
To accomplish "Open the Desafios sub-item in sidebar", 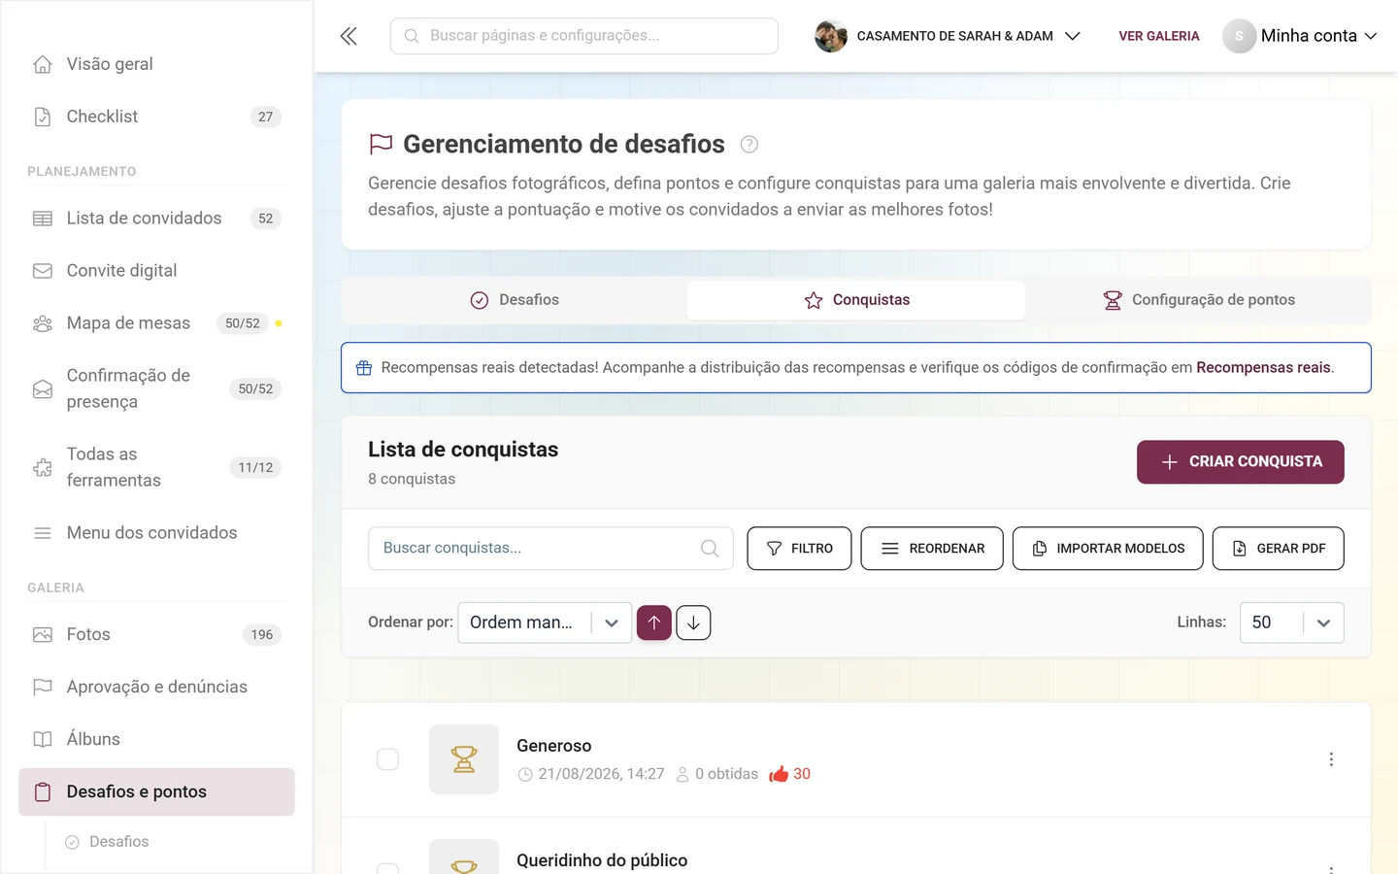I will (118, 842).
